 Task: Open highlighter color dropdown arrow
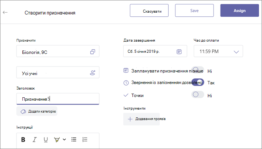64,139
